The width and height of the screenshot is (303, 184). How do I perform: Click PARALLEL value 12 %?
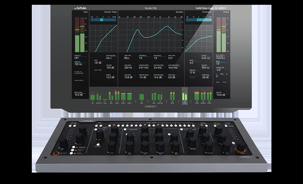click(x=192, y=72)
